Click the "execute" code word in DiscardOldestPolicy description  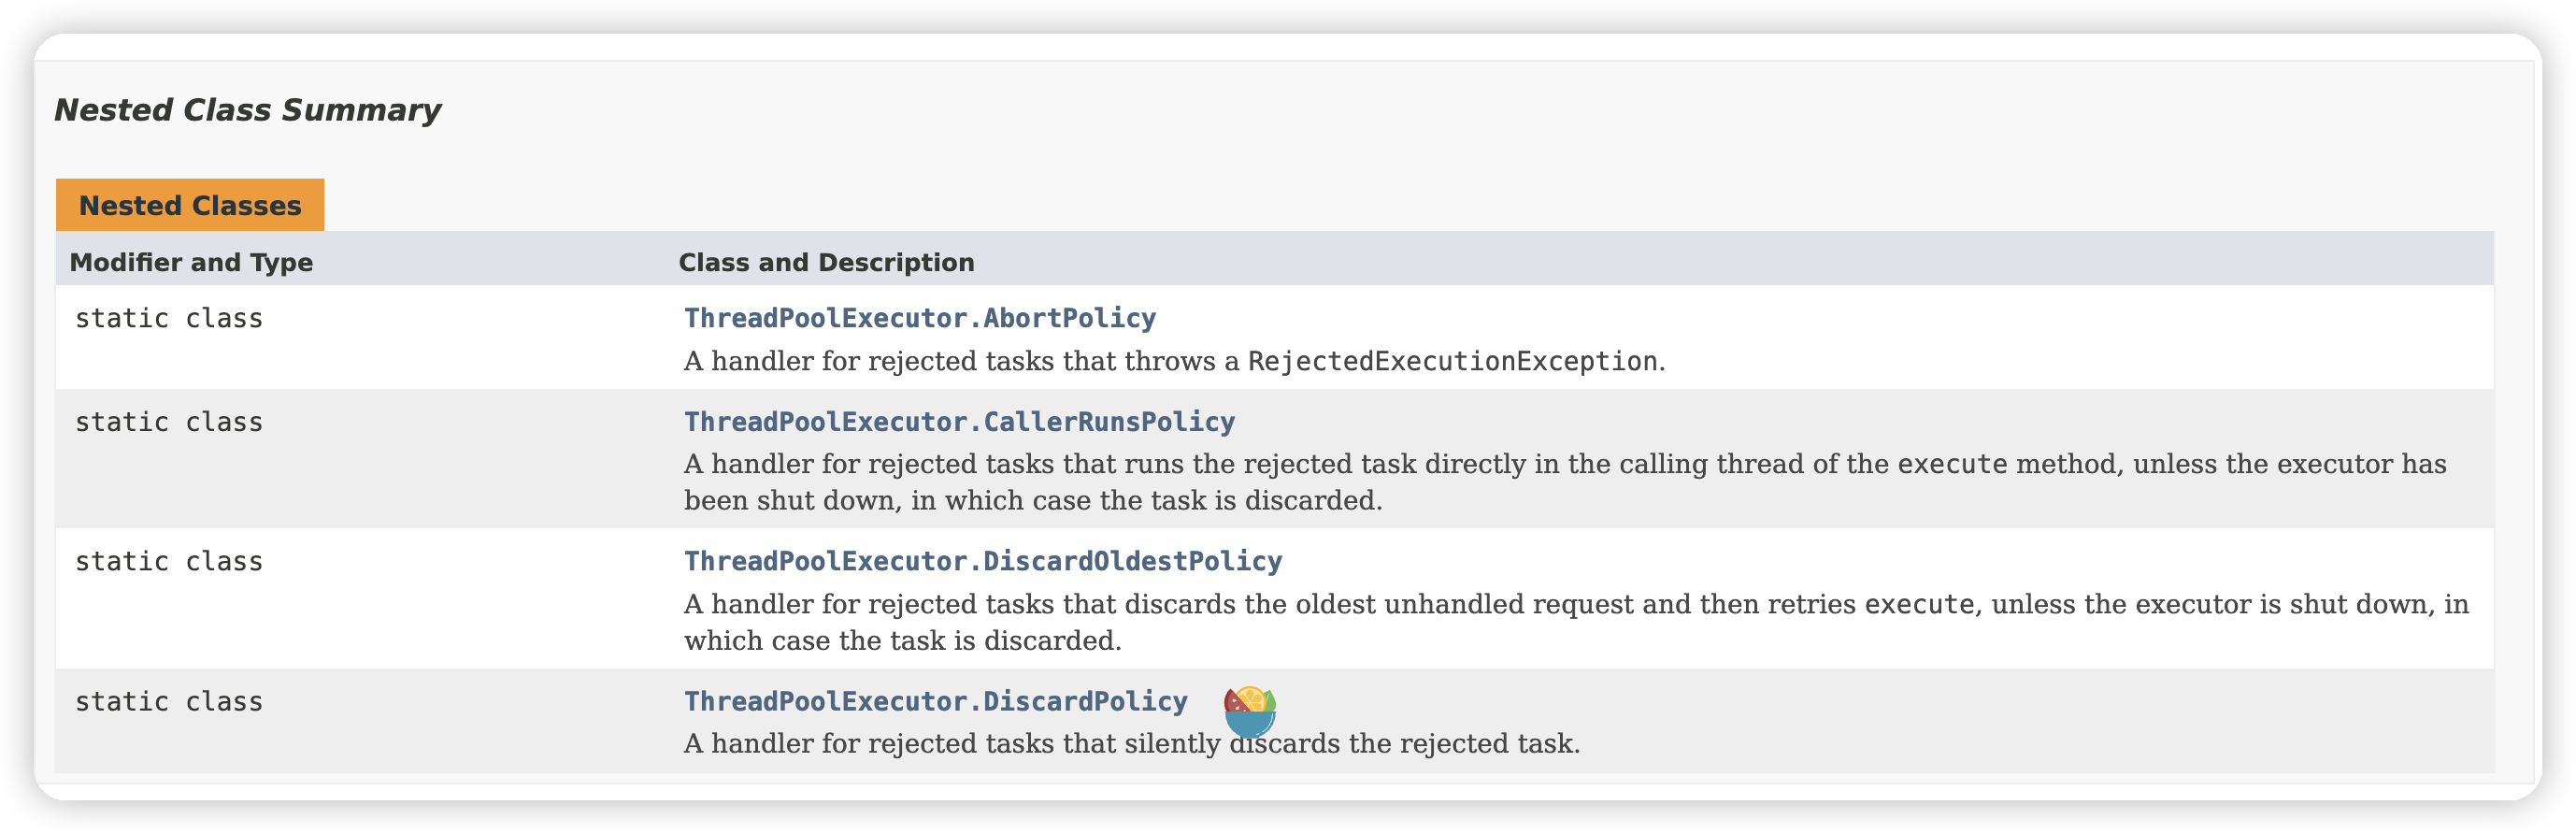pos(1919,604)
